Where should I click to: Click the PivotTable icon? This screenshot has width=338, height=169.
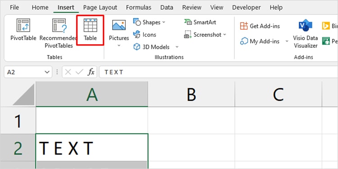(x=23, y=25)
